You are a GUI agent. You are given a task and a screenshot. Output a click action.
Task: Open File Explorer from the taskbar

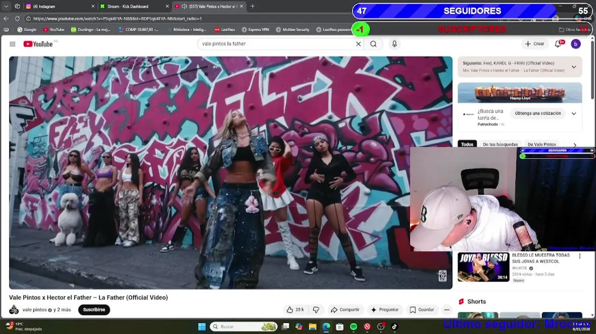[x=312, y=327]
